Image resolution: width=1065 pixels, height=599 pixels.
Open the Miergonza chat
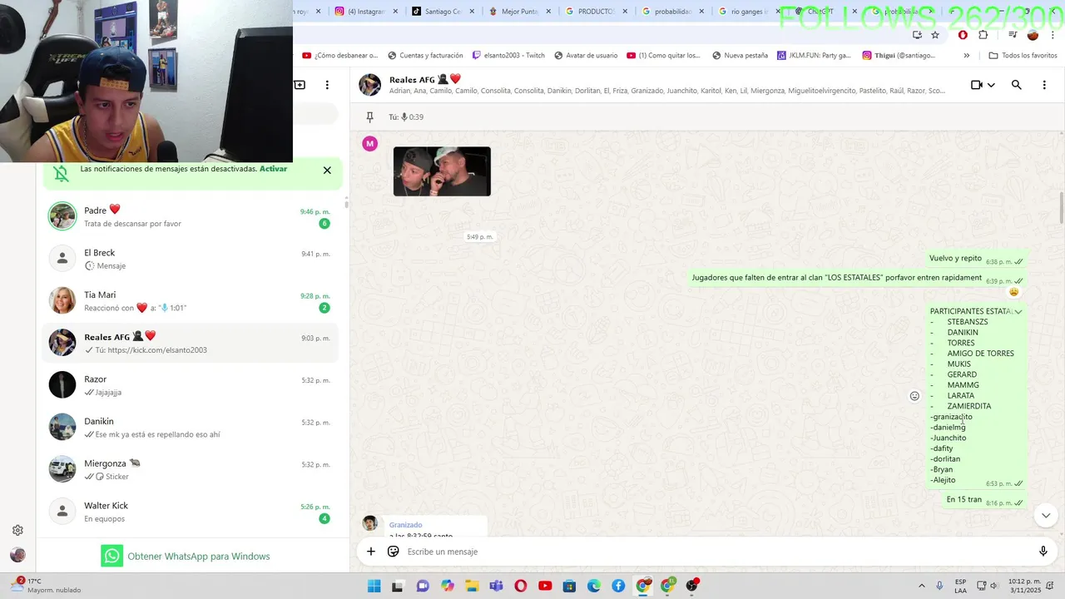point(190,470)
